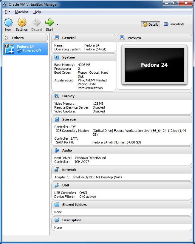Click the Discard saved state icon
Viewport: 195px width, 244px height.
(37, 22)
